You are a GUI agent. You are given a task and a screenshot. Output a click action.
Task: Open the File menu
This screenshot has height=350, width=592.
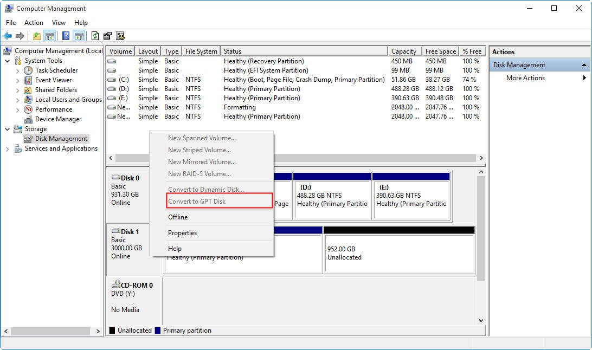click(11, 23)
